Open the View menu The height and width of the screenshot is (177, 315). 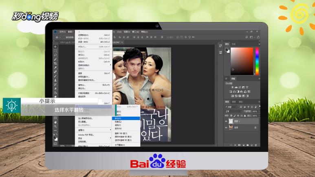coord(127,32)
